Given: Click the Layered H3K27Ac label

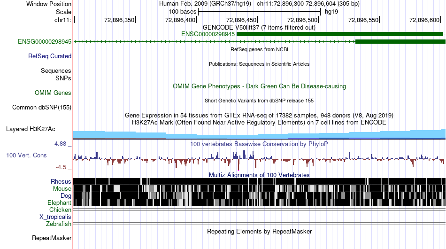Looking at the screenshot, I should 31,129.
